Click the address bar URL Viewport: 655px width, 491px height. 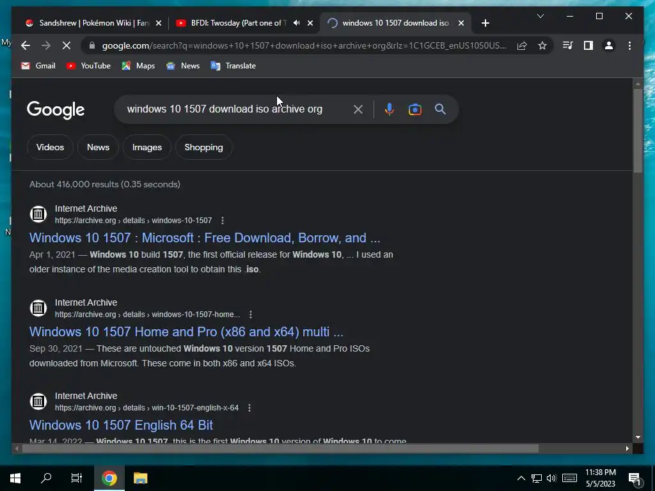(x=304, y=45)
